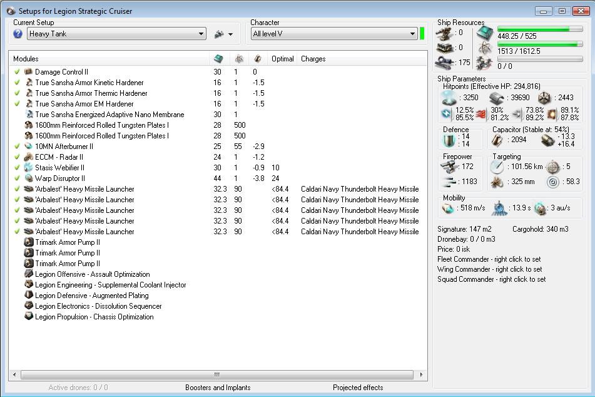The height and width of the screenshot is (397, 595).
Task: Click the blue help question mark icon
Action: 18,34
